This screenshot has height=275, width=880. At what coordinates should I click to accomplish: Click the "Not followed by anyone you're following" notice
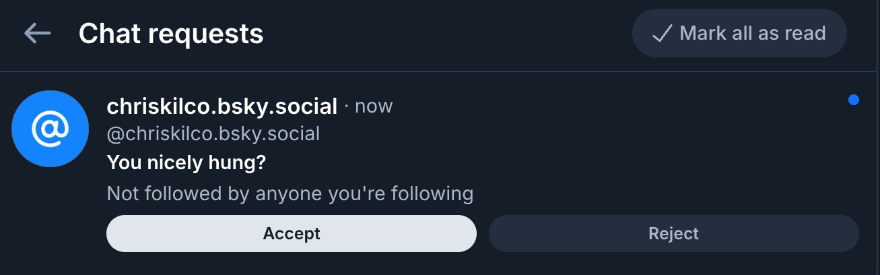click(290, 194)
